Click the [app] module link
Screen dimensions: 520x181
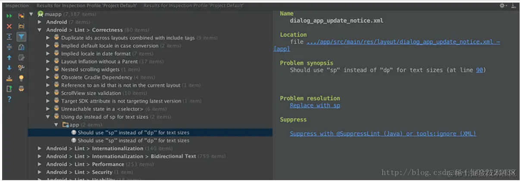click(x=282, y=49)
